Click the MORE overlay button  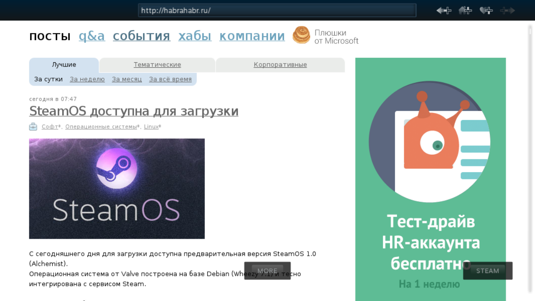[x=267, y=270]
